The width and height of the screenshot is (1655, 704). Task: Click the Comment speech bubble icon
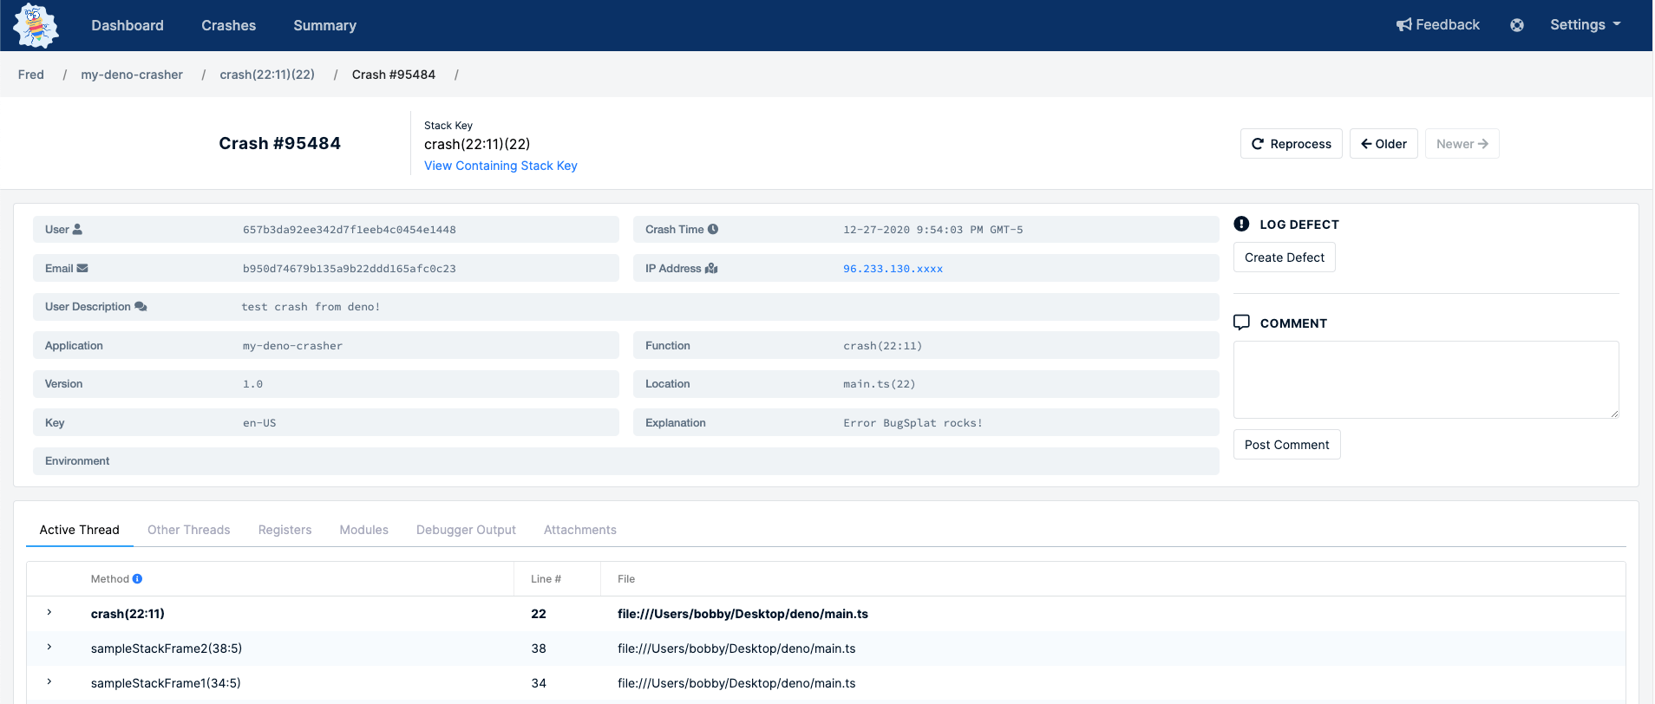(x=1242, y=323)
